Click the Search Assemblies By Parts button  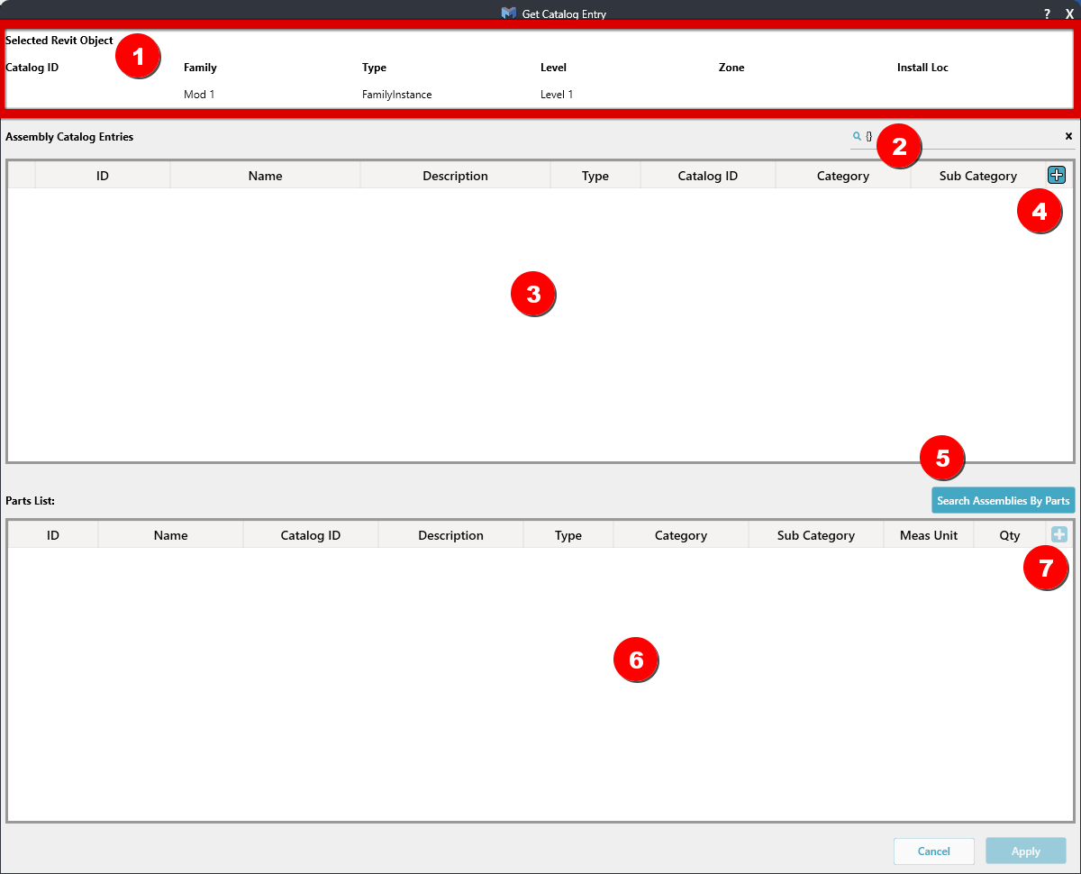[1003, 501]
